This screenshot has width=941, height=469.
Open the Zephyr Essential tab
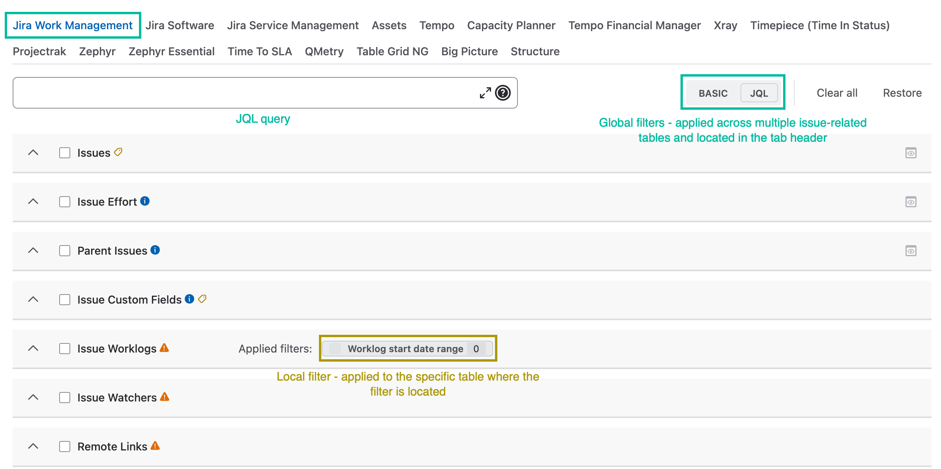(171, 51)
